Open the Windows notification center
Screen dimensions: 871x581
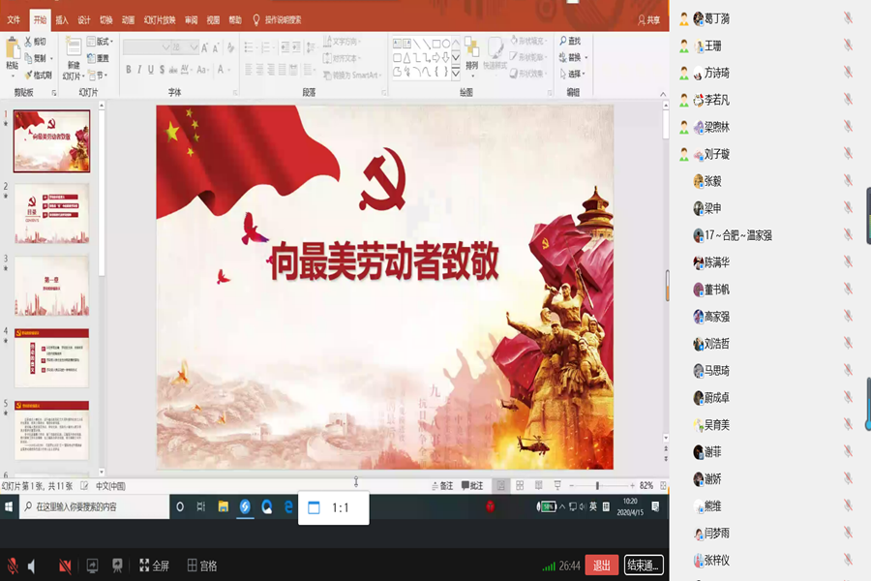coord(655,506)
